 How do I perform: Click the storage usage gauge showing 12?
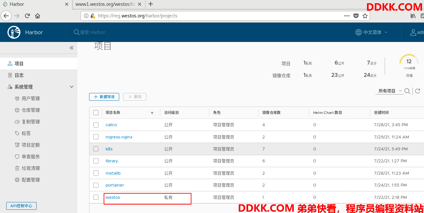coord(409,62)
